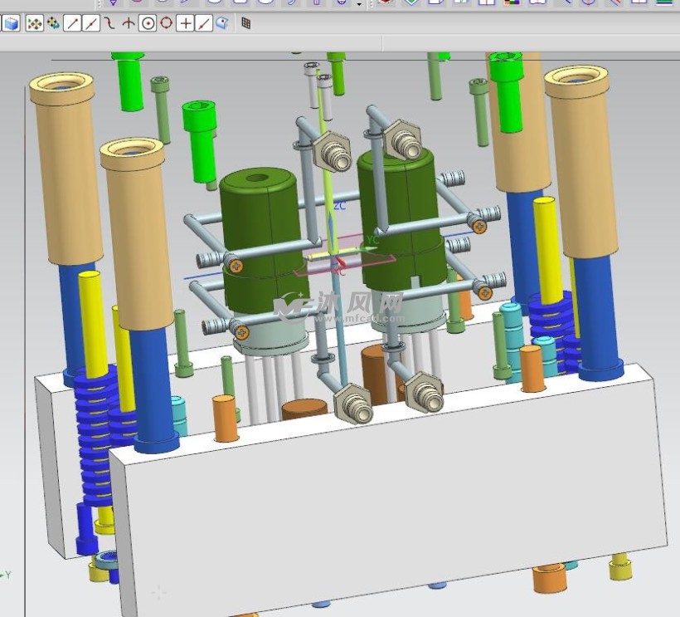The height and width of the screenshot is (617, 680).
Task: Select the Existing Point plus icon
Action: pos(186,23)
